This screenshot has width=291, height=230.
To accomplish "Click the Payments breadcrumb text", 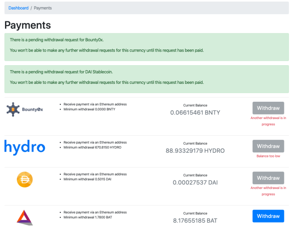I will [43, 8].
